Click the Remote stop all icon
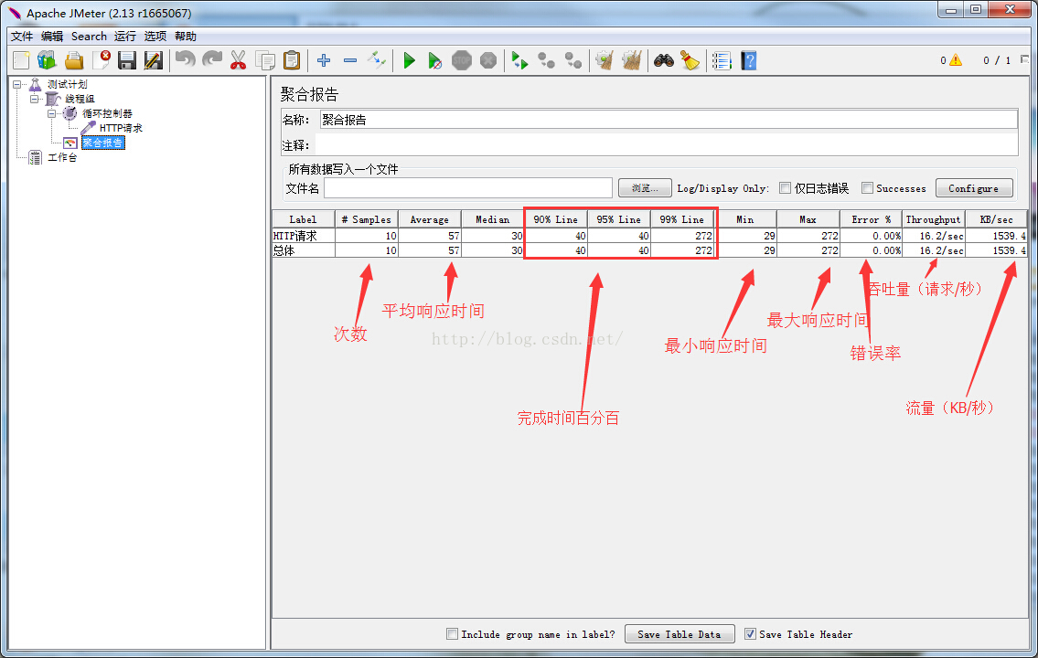 tap(546, 61)
